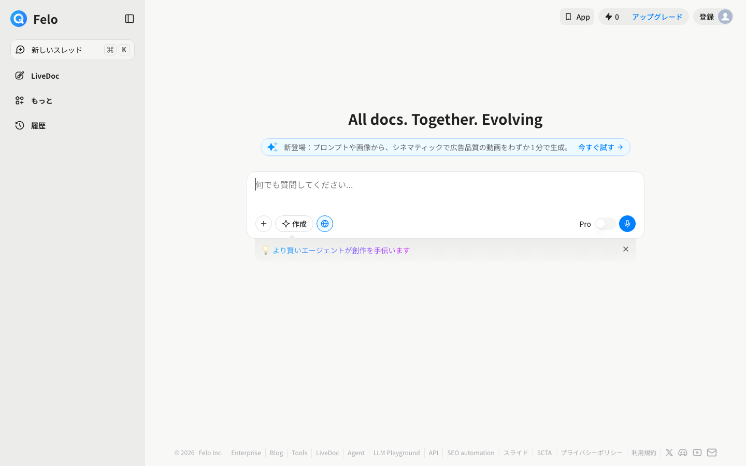Click 今すぐ試す link in banner

(x=600, y=147)
